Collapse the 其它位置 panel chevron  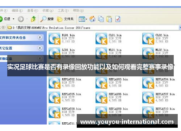click(x=40, y=48)
